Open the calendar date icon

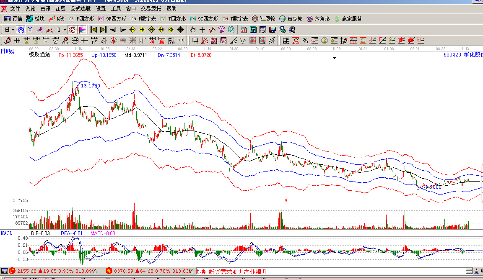[244, 30]
